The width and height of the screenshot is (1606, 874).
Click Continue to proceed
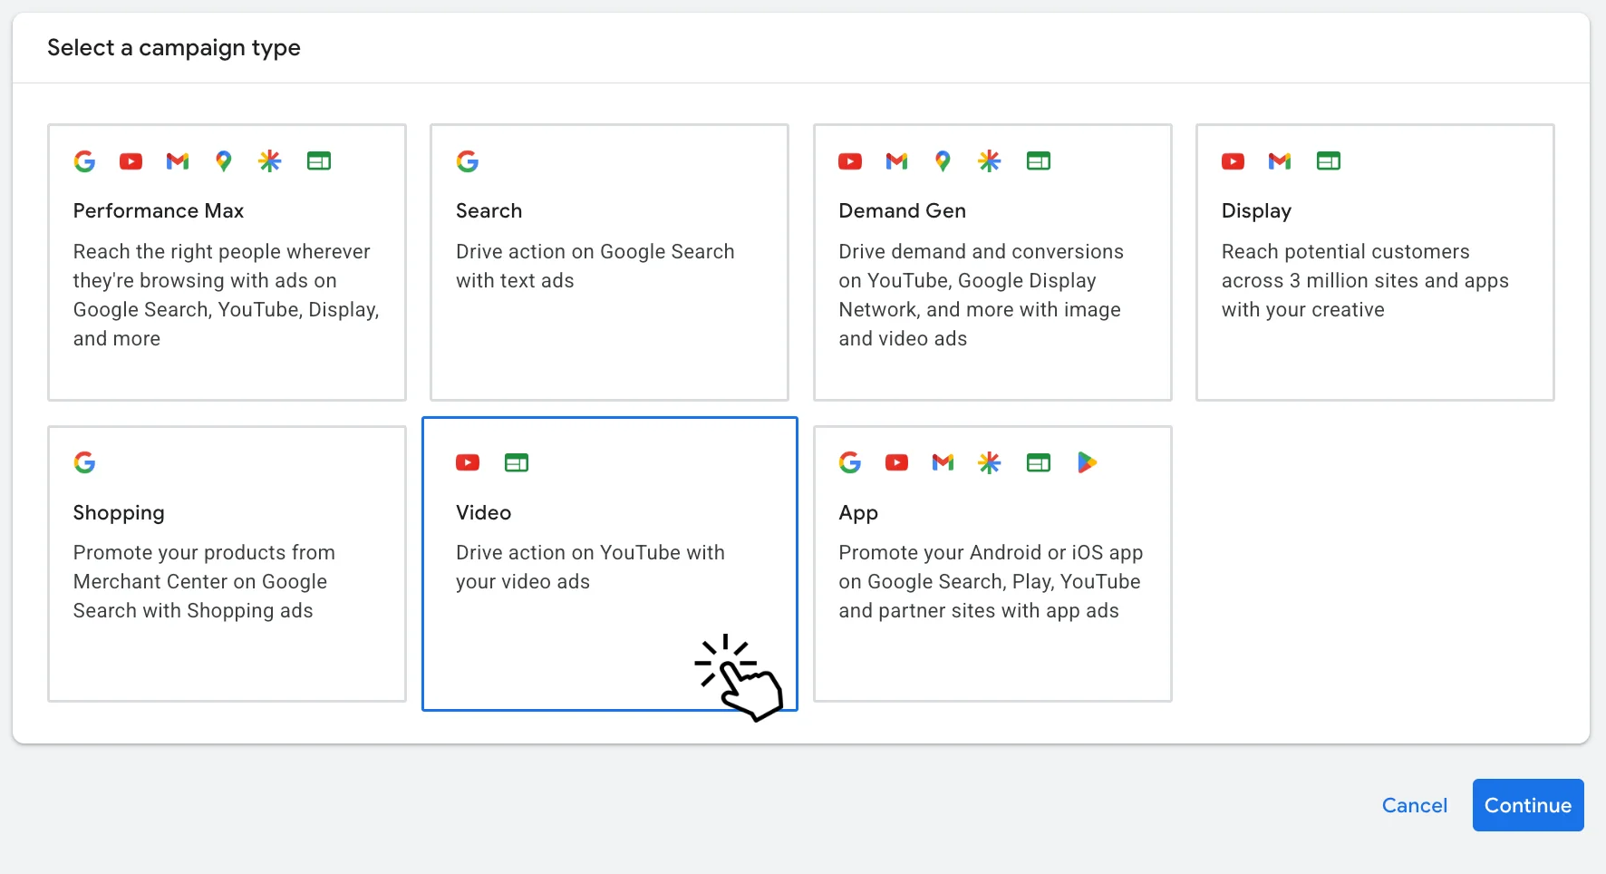pos(1528,805)
